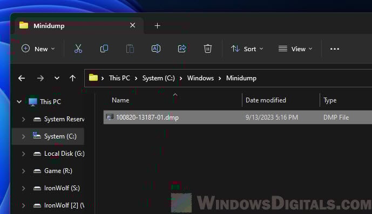Screen dimensions: 372x214
Task: Click the Paste clipboard icon
Action: (130, 49)
